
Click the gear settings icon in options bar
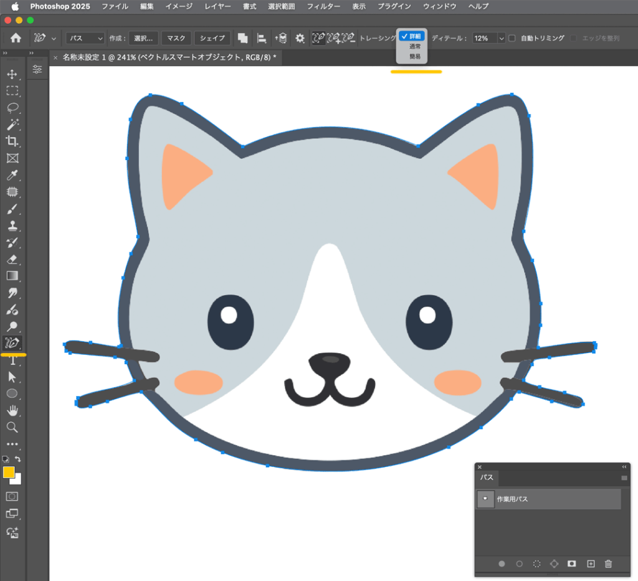pyautogui.click(x=300, y=39)
